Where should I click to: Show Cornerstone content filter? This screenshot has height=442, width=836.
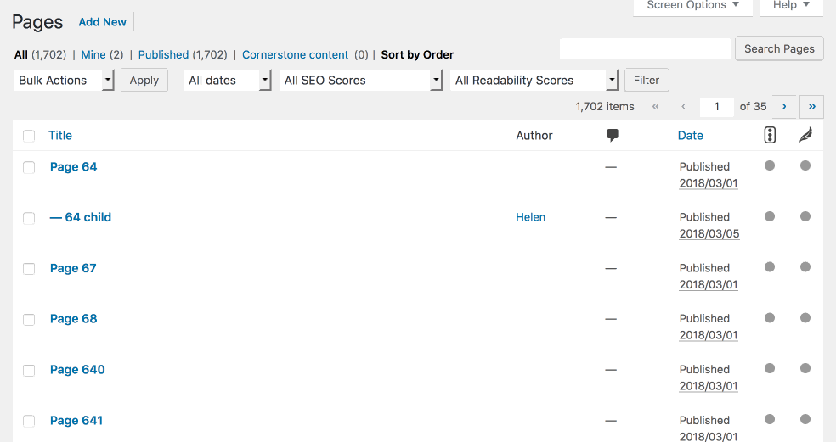click(x=295, y=55)
